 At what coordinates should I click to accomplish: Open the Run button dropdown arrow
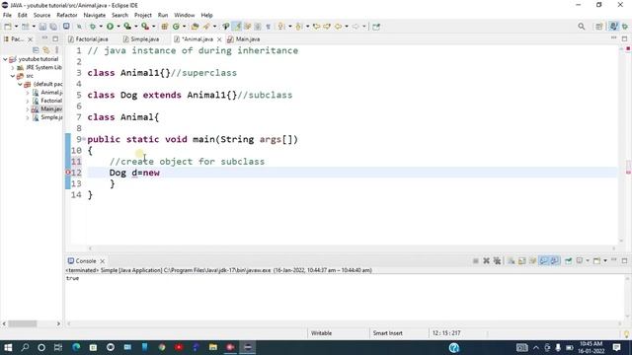coord(118,27)
